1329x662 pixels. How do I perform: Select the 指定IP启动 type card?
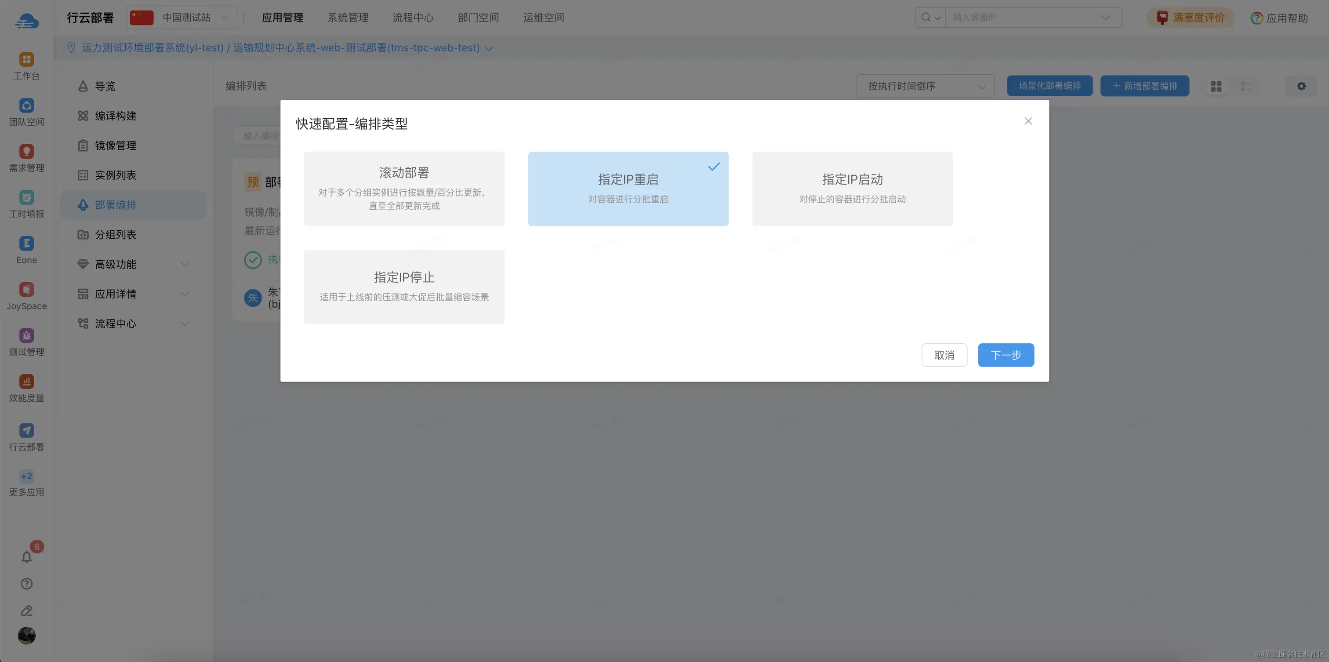(x=852, y=188)
